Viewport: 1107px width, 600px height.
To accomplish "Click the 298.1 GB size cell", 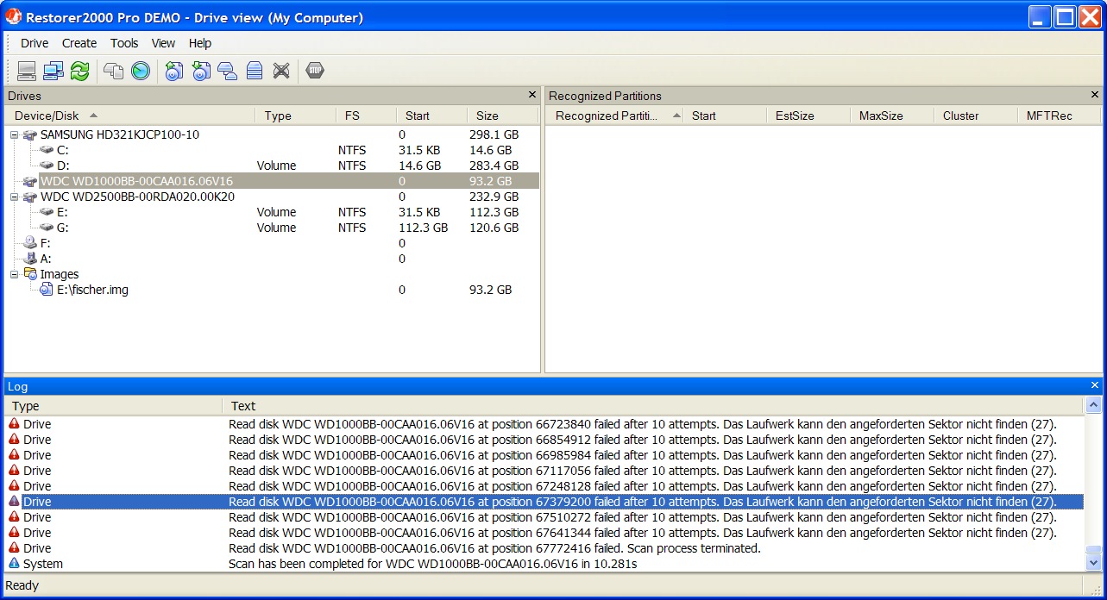I will [494, 134].
